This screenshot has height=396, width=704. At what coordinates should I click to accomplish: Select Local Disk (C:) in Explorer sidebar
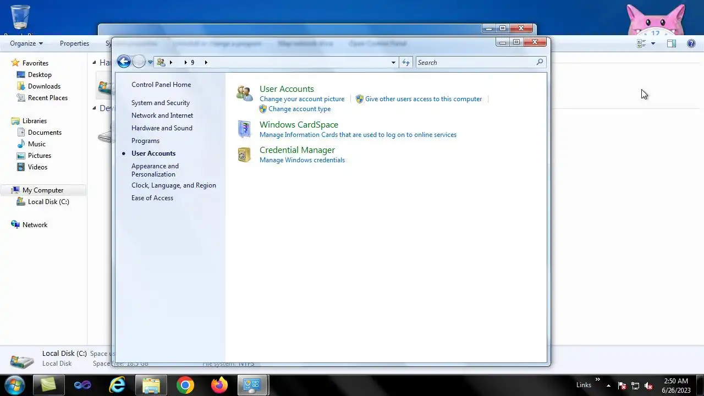pos(48,202)
